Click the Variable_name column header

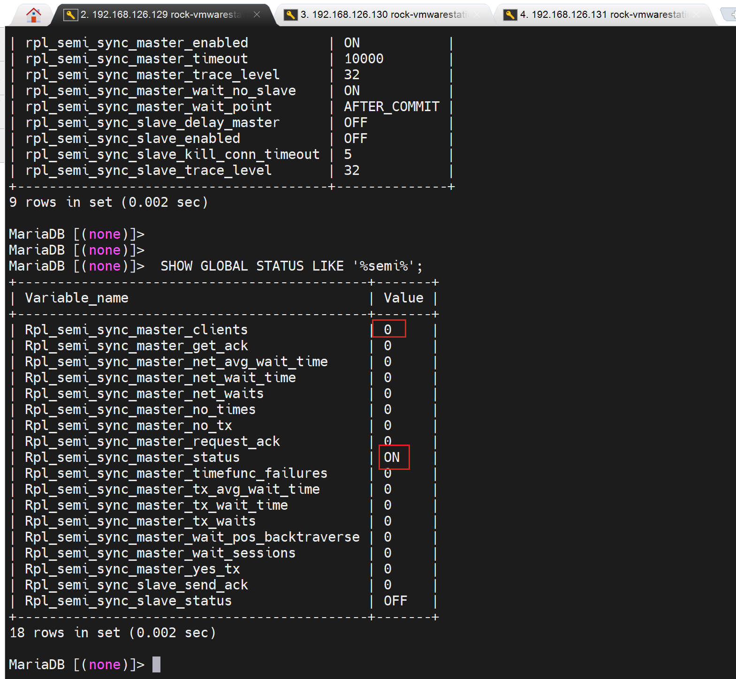pos(77,298)
